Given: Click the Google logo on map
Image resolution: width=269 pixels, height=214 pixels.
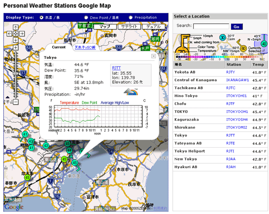Looking at the screenshot, I should pyautogui.click(x=14, y=206).
